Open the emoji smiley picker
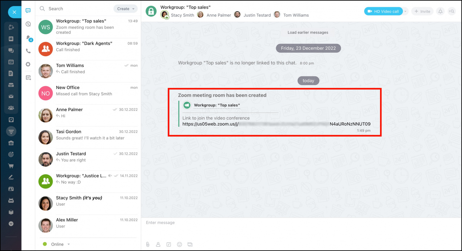Image resolution: width=462 pixels, height=251 pixels. coord(179,244)
